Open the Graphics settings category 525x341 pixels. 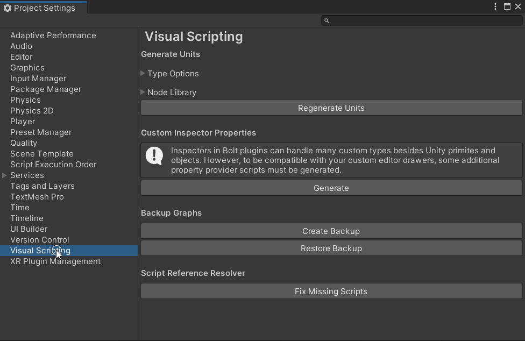[x=27, y=68]
